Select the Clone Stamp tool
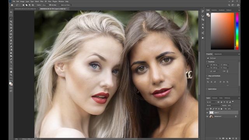This screenshot has height=140, width=249. [x=11, y=40]
